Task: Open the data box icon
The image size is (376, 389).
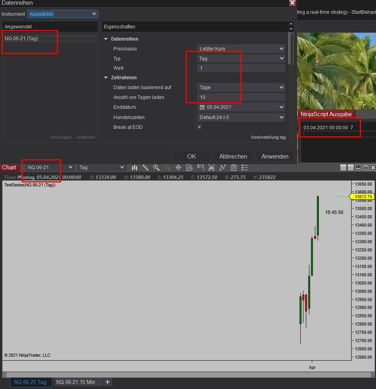Action: tap(190, 168)
